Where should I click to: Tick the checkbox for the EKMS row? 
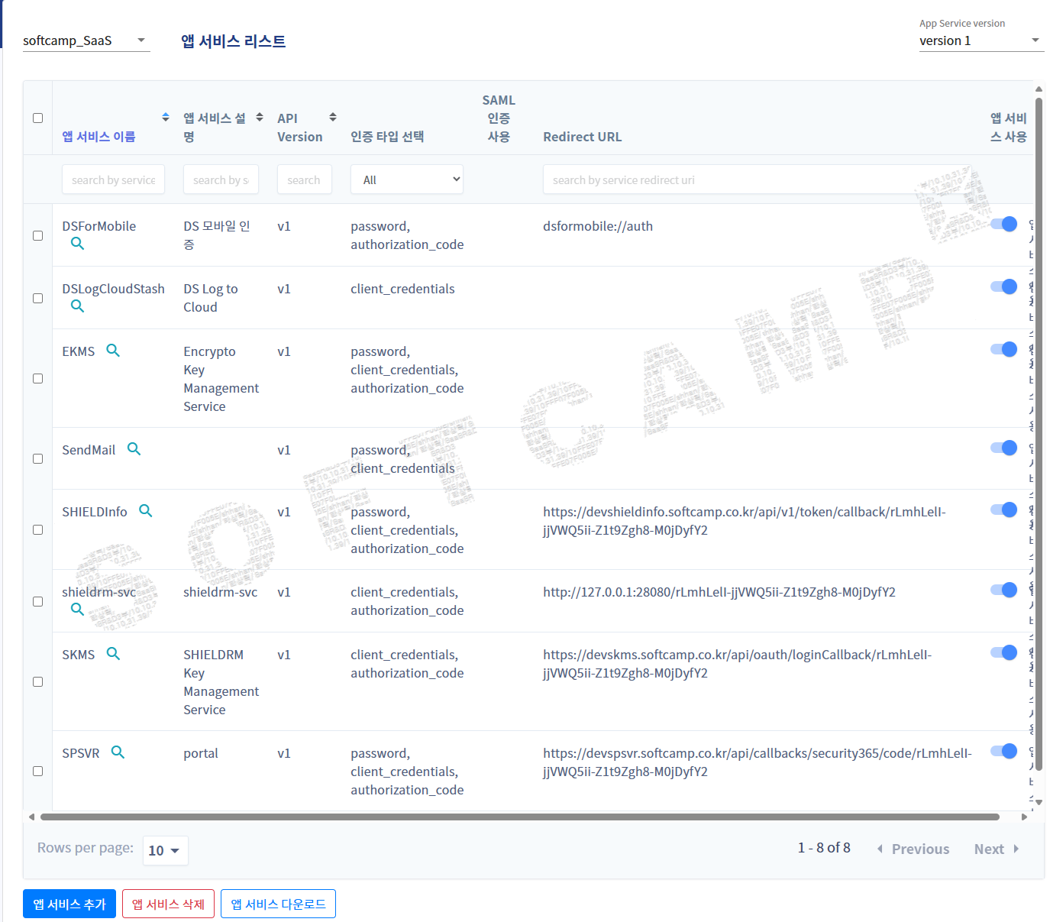coord(37,379)
